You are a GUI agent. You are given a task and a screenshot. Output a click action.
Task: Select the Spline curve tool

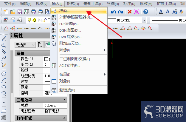[x=4, y=58]
